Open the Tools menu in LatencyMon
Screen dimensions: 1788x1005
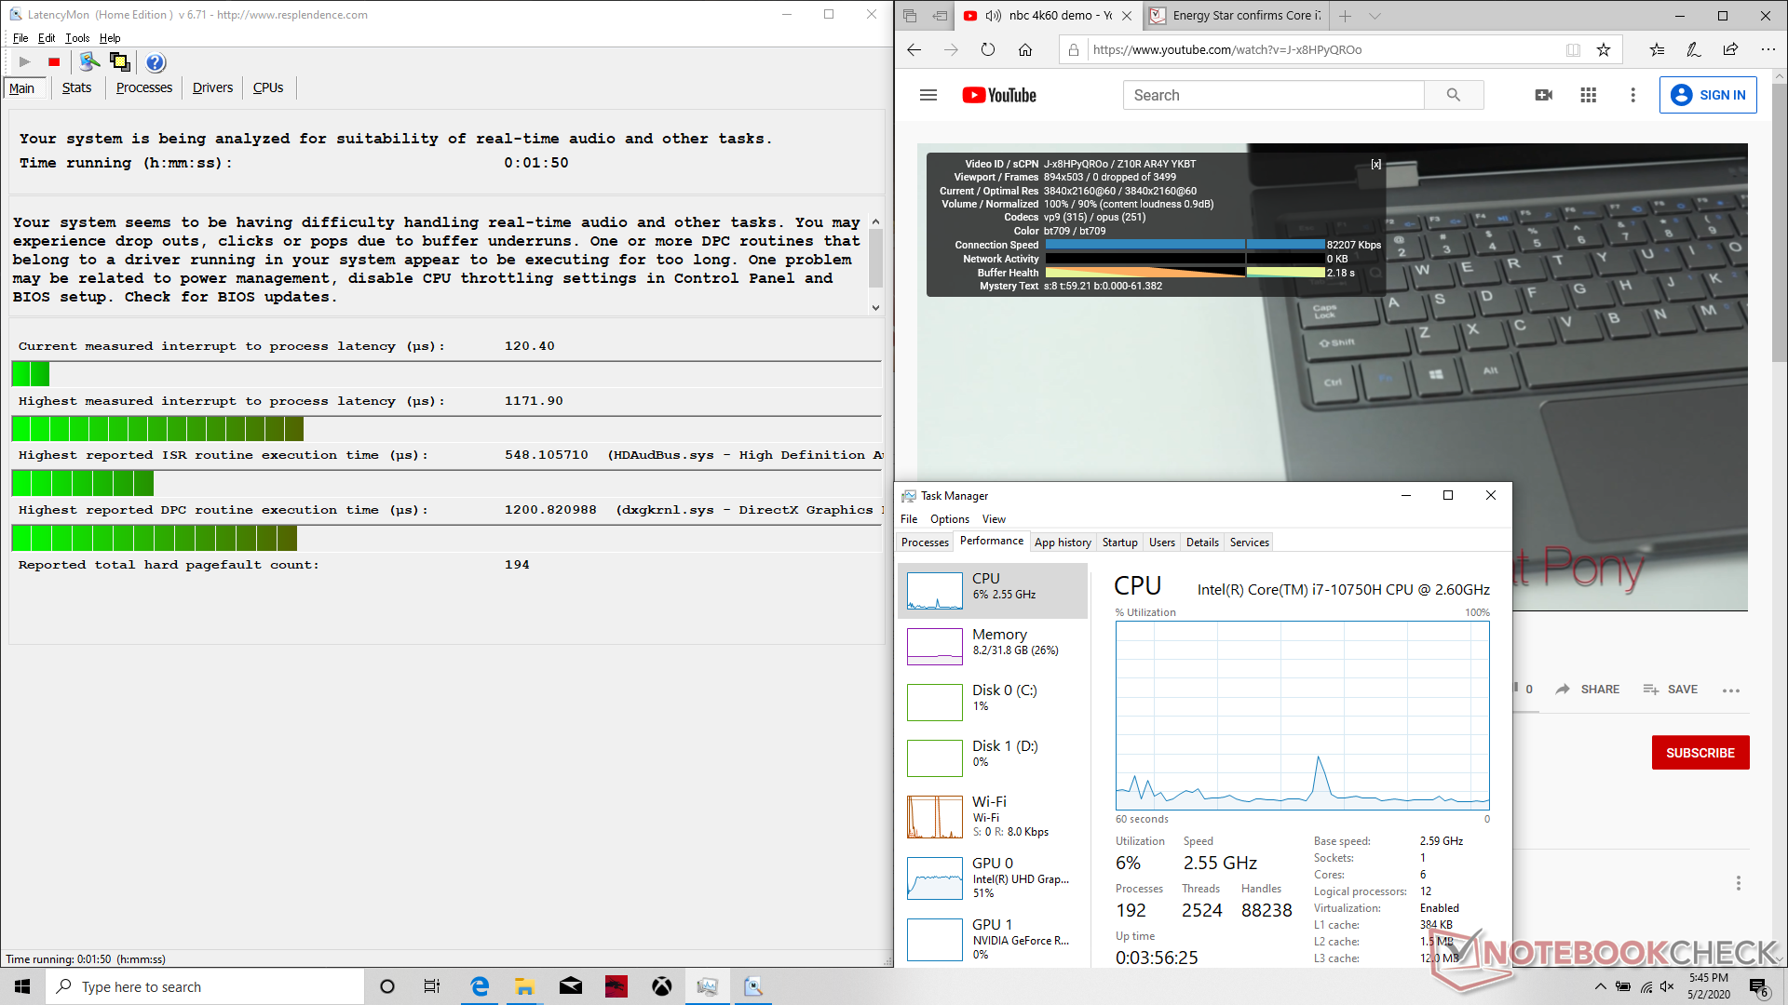[x=77, y=38]
